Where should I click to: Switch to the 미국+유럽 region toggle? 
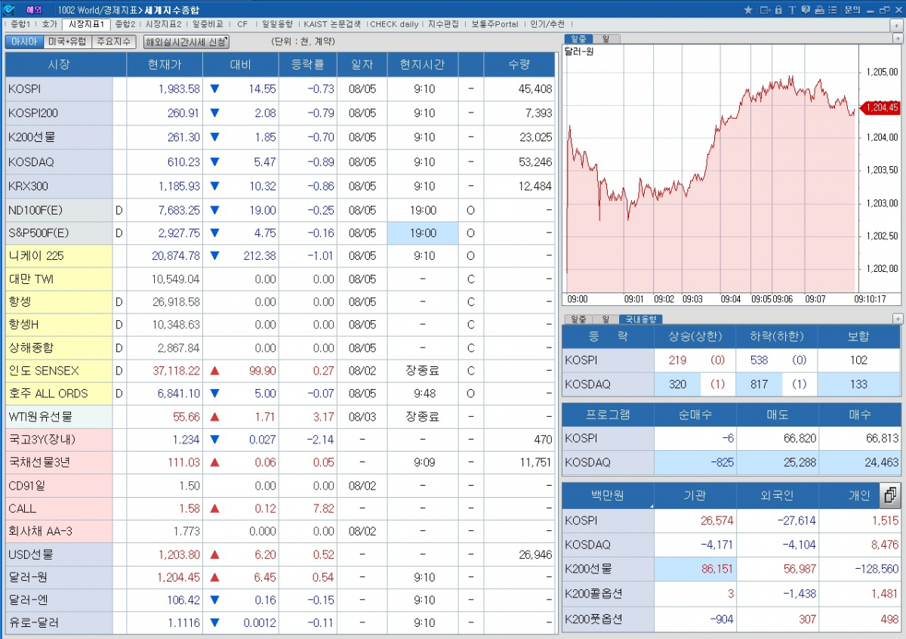tap(68, 42)
